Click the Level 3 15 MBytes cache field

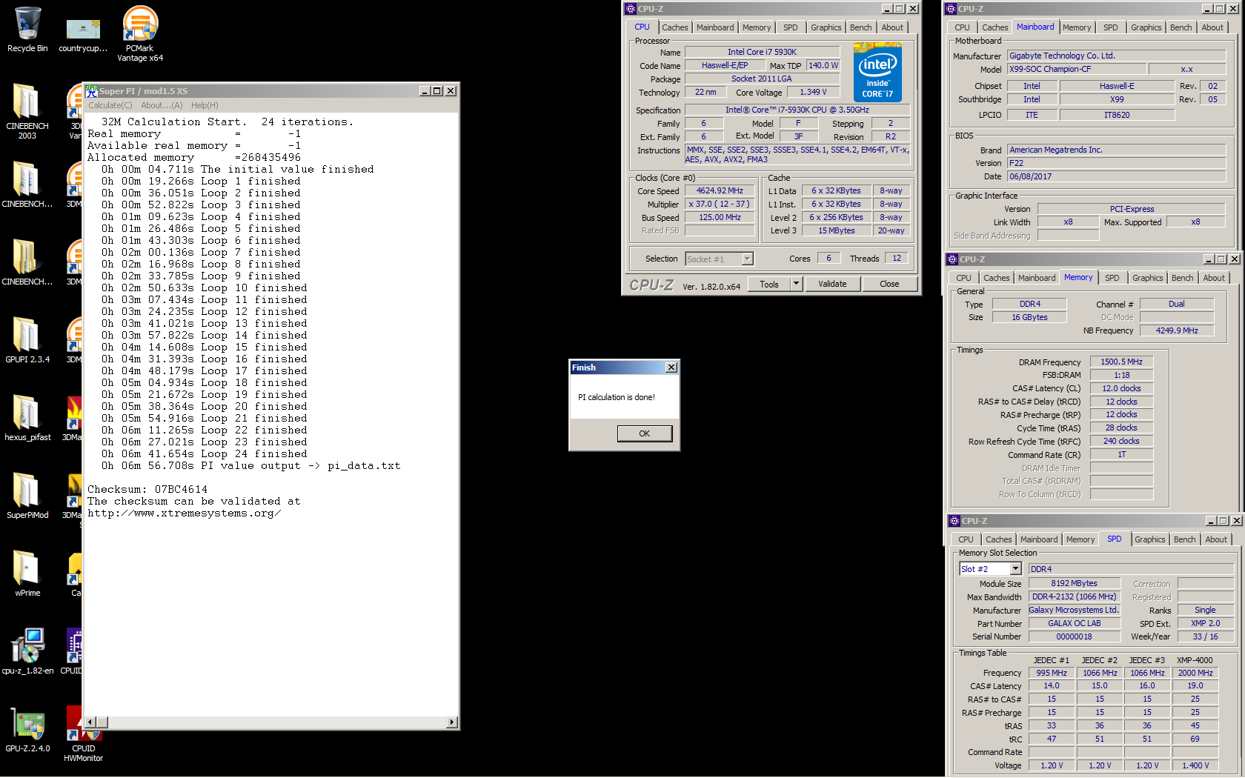point(836,230)
